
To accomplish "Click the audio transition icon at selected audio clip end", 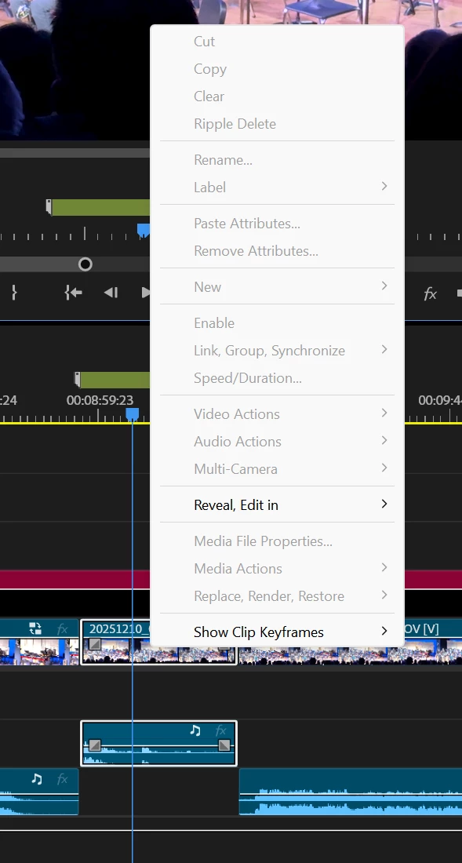I will [224, 745].
